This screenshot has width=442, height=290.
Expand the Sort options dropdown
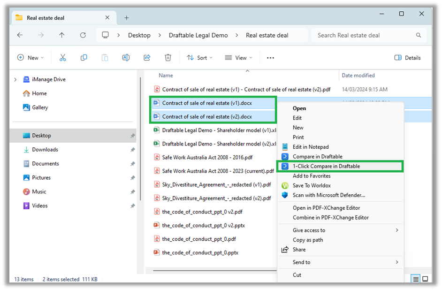pyautogui.click(x=199, y=57)
